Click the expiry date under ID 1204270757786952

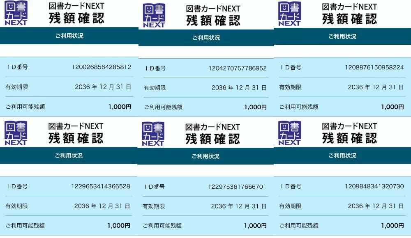pyautogui.click(x=239, y=88)
